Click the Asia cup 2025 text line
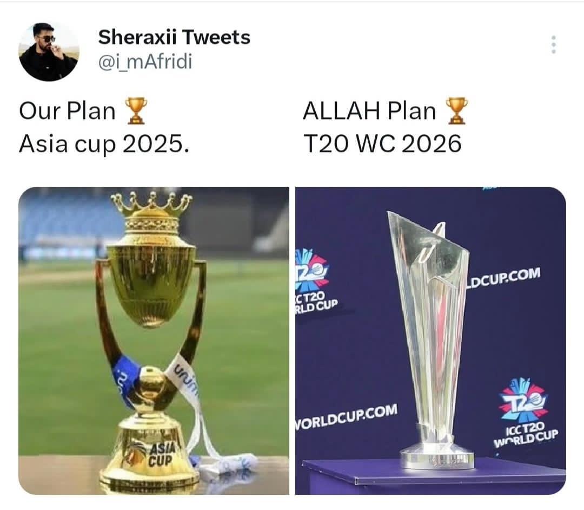The image size is (584, 510). pyautogui.click(x=104, y=144)
